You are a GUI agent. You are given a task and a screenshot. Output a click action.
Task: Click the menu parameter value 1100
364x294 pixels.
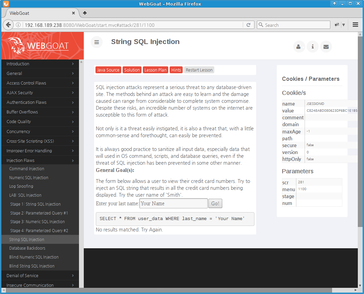point(302,189)
